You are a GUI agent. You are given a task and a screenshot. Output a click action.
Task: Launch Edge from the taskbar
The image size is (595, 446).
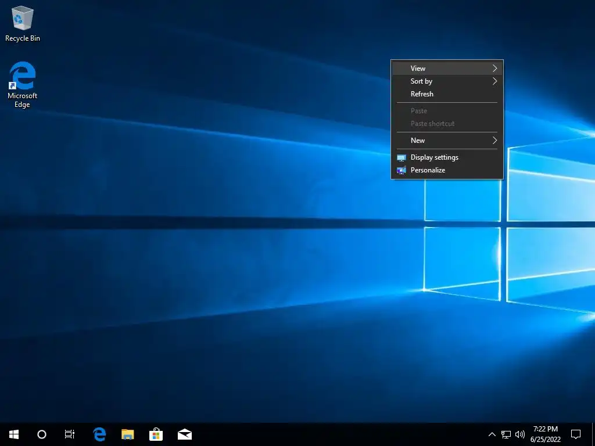coord(99,434)
